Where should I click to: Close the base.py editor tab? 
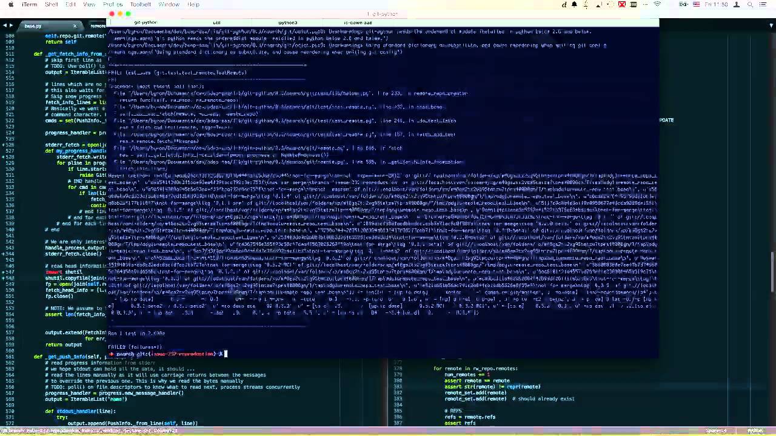[75, 26]
